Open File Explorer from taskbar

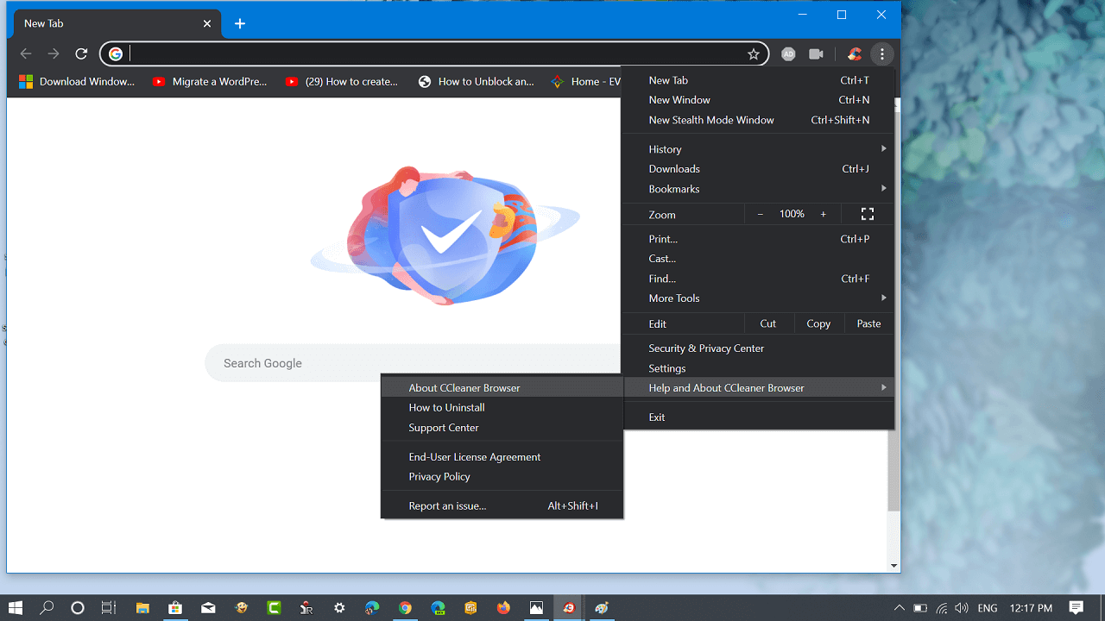click(142, 608)
